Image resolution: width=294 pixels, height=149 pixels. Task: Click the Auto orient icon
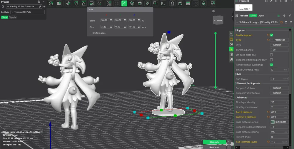click(83, 3)
